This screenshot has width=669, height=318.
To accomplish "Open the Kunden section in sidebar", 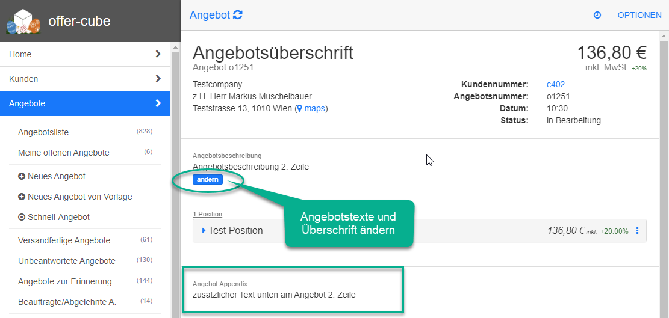I will (86, 79).
